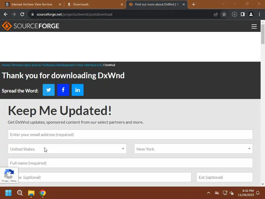The height and width of the screenshot is (199, 265).
Task: Switch to Internet Archive: View Archive tab
Action: tap(32, 4)
